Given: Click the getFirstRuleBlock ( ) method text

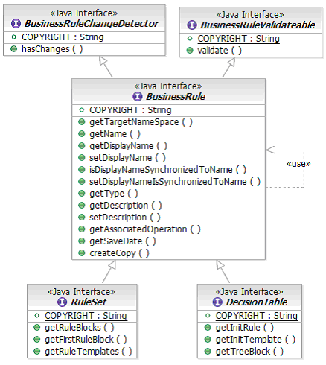Looking at the screenshot, I should 86,340.
